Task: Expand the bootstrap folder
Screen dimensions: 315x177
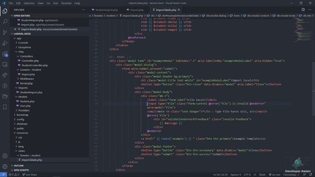Action: pyautogui.click(x=49, y=115)
